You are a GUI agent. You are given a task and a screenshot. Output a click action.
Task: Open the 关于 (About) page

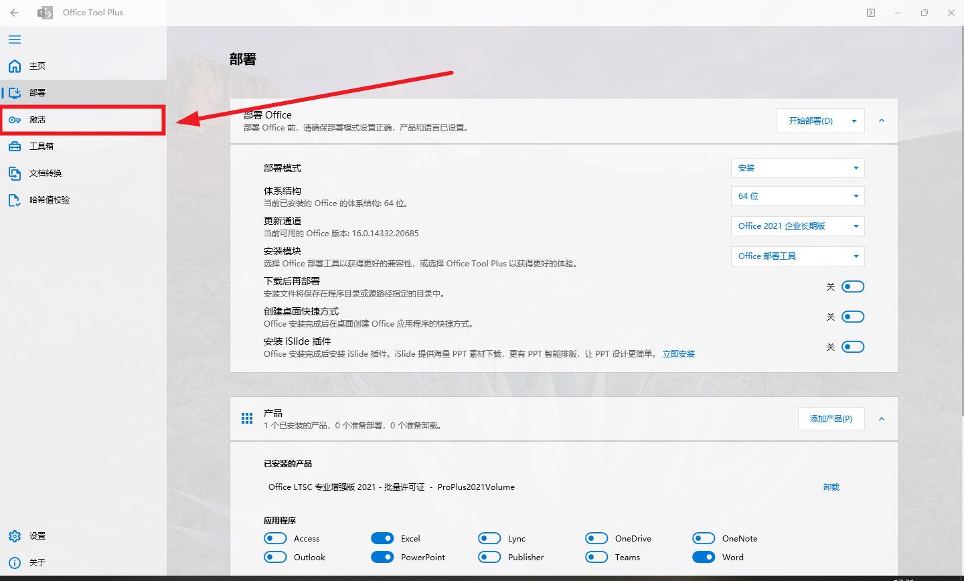coord(37,562)
